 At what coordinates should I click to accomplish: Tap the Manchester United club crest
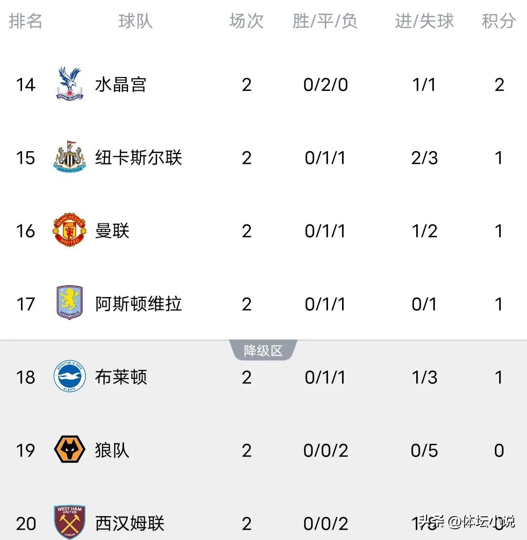70,230
